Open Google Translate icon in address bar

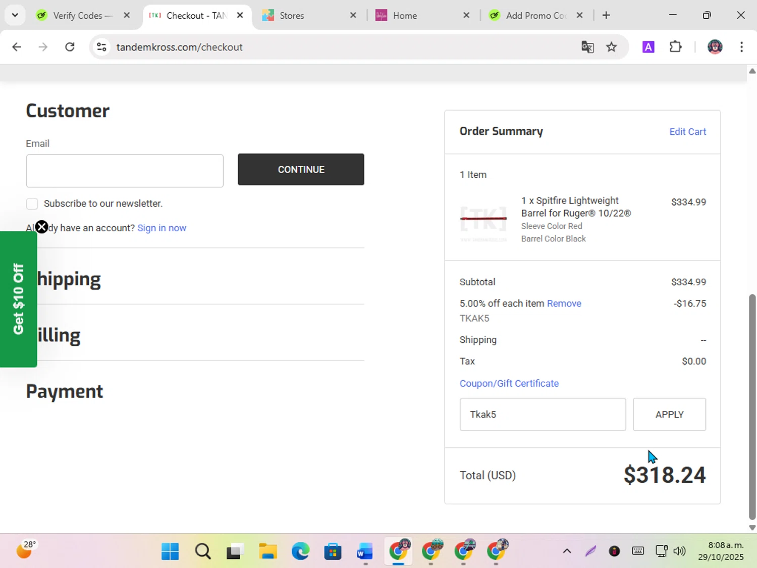click(x=587, y=47)
